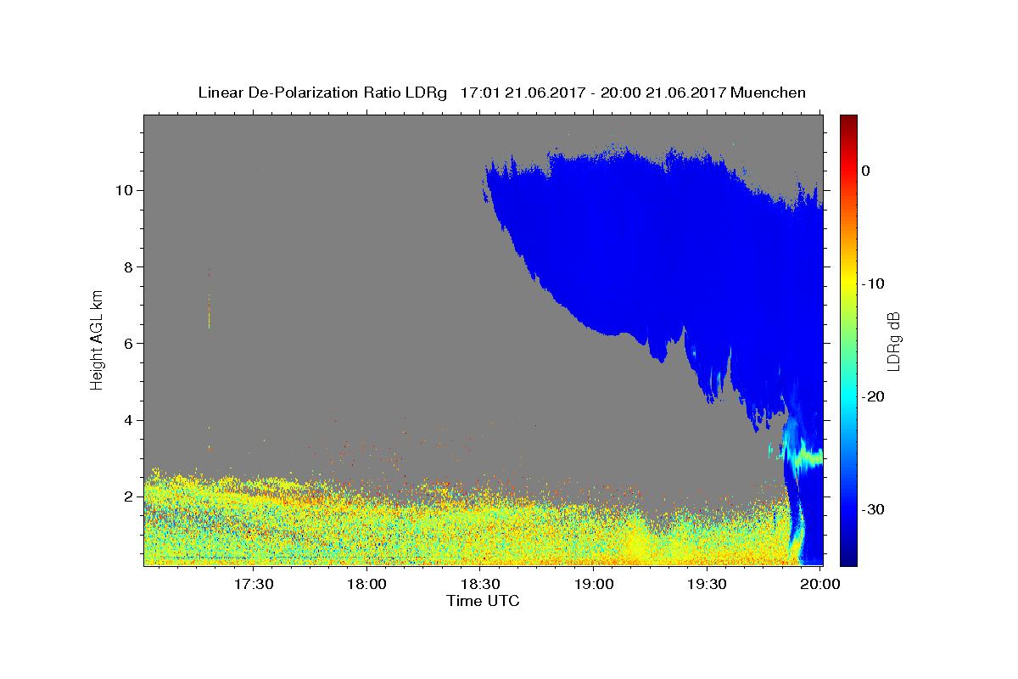Click the 20:00 time tick label

(820, 584)
